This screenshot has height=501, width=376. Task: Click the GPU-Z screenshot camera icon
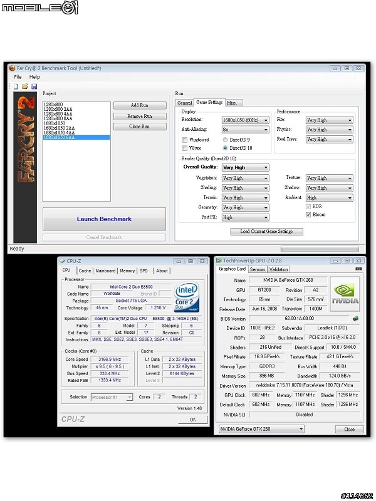tap(358, 269)
